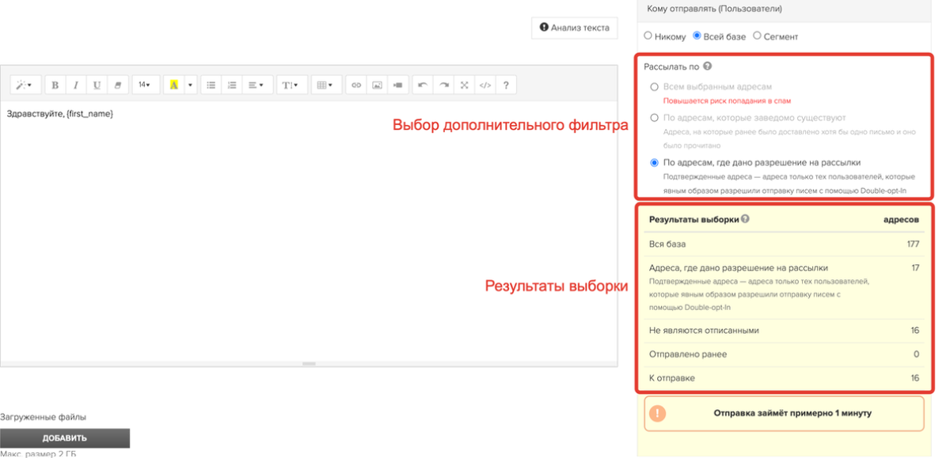Insert an ordered numbered list

(x=232, y=85)
